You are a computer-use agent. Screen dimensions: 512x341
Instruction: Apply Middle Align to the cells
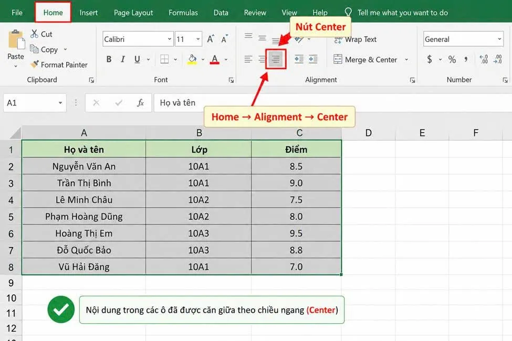[262, 38]
